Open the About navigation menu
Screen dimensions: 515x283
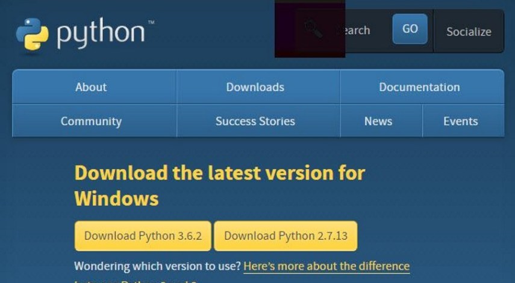(91, 87)
